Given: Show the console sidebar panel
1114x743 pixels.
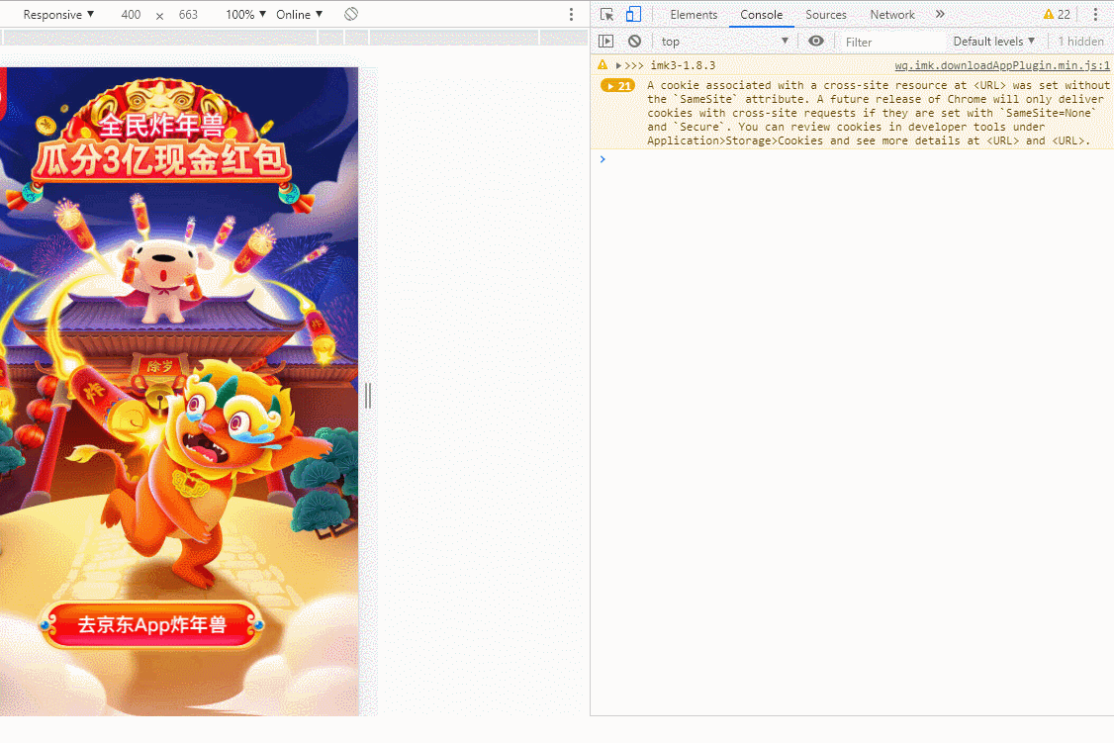Looking at the screenshot, I should tap(606, 42).
